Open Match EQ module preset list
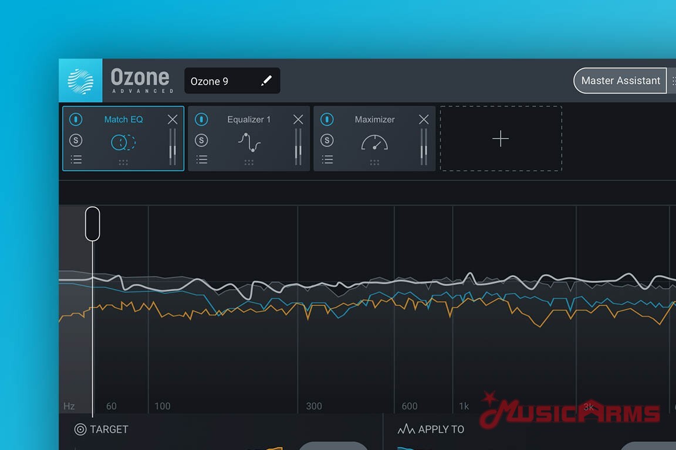Viewport: 676px width, 450px height. [76, 159]
